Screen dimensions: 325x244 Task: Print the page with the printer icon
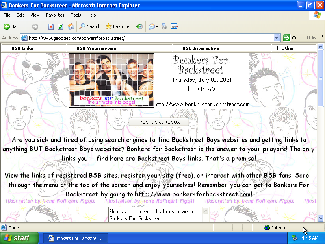(x=165, y=26)
